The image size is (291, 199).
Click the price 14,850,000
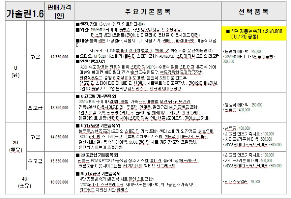point(59,137)
